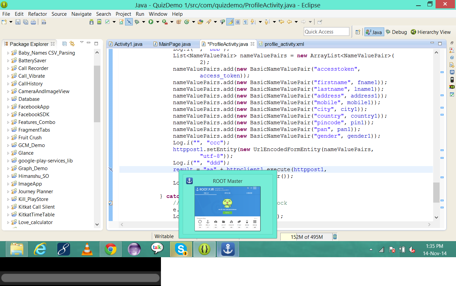The width and height of the screenshot is (456, 286).
Task: Click the New Java Package icon
Action: click(x=179, y=22)
